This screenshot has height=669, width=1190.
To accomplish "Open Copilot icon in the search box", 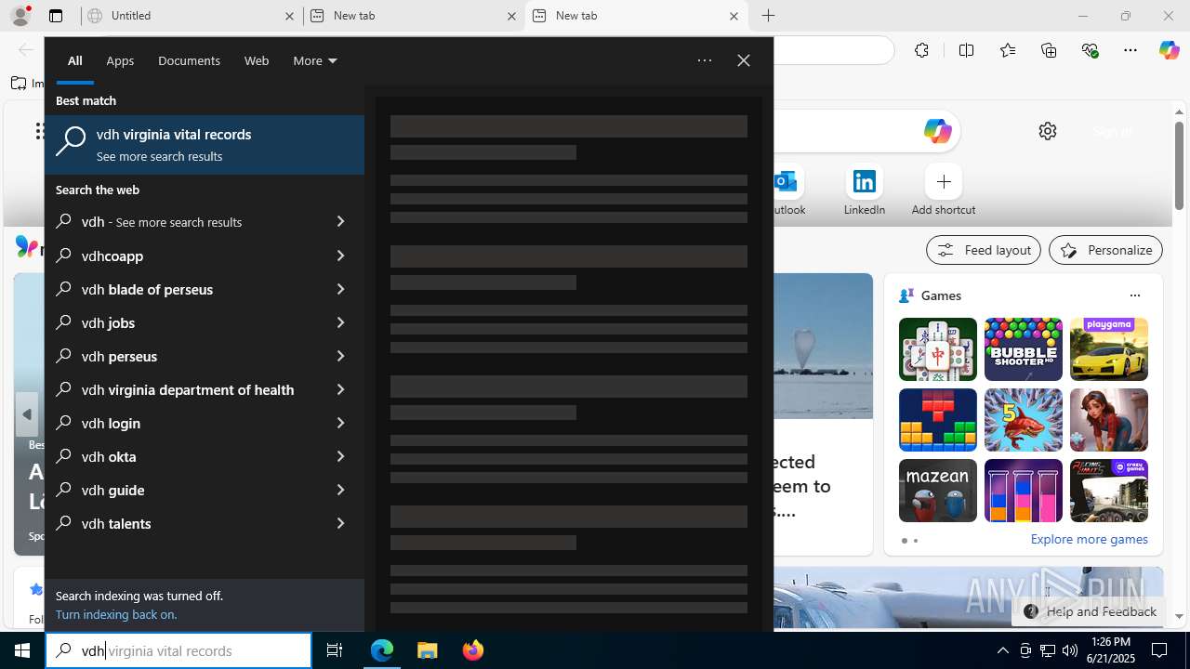I will (937, 131).
